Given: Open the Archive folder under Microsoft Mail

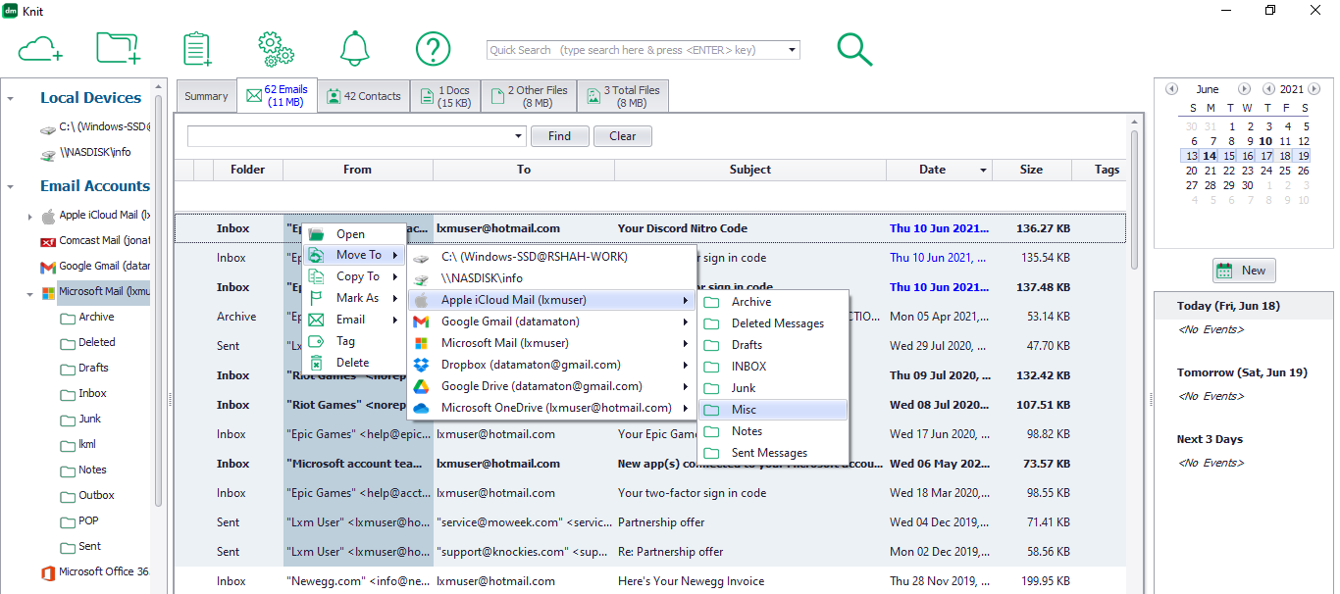Looking at the screenshot, I should click(x=87, y=317).
